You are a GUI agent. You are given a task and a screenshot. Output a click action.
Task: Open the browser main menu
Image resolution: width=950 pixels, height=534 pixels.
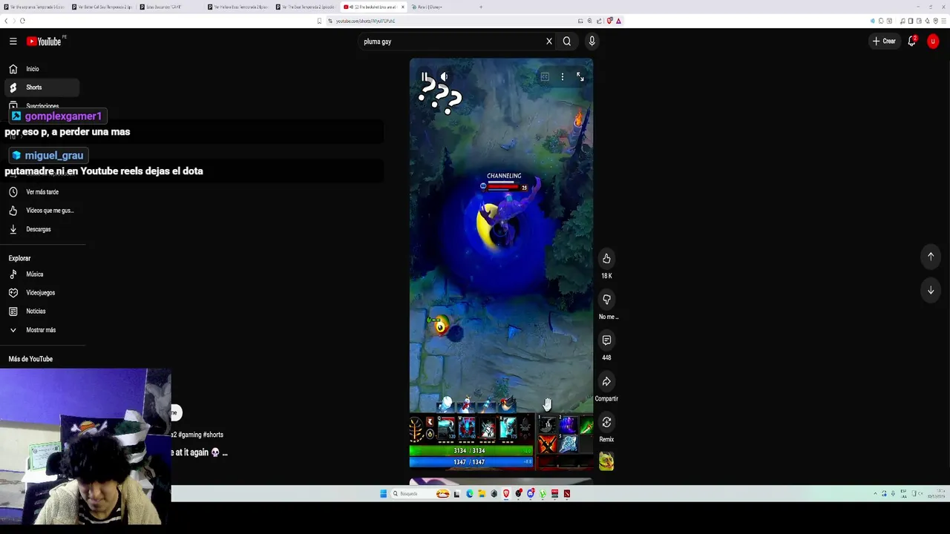click(x=943, y=21)
